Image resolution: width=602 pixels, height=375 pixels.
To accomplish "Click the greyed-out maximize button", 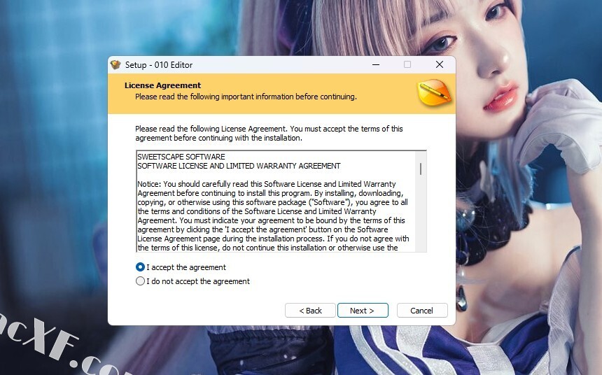I will (x=407, y=64).
